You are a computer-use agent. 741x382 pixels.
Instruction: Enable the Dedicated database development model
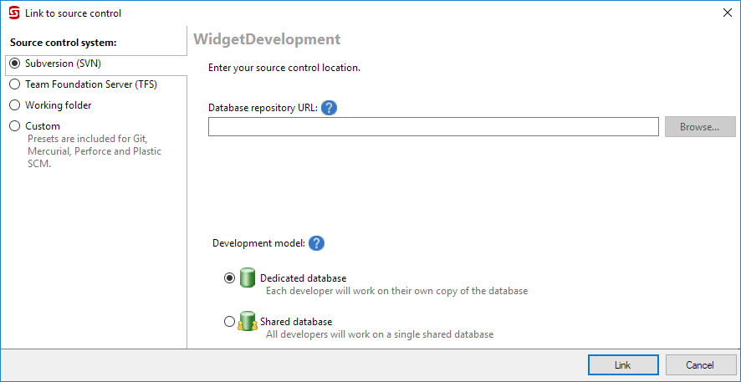click(230, 278)
